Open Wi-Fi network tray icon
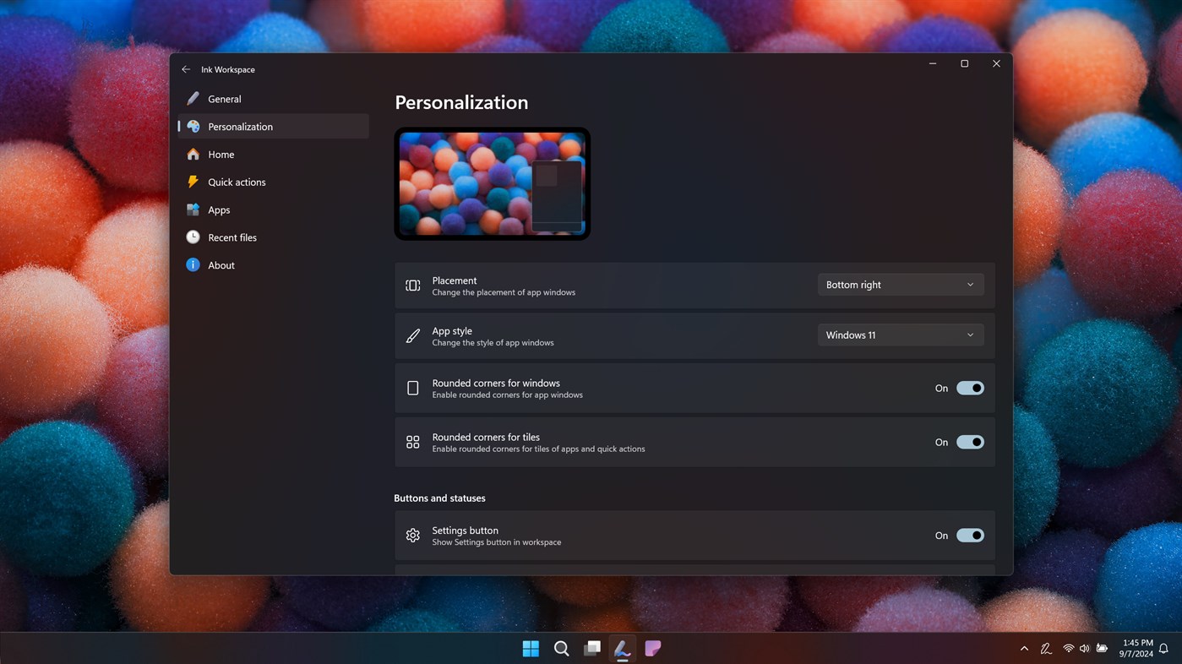The height and width of the screenshot is (664, 1182). [1069, 649]
